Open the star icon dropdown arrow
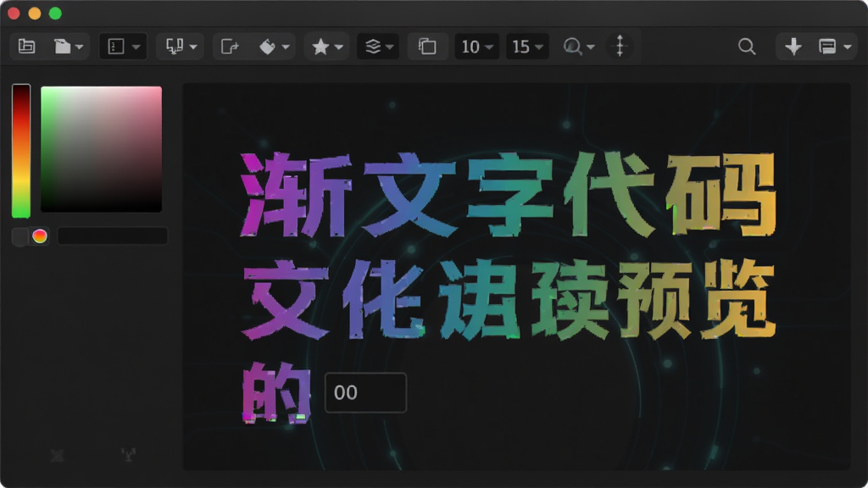This screenshot has height=488, width=868. click(339, 47)
